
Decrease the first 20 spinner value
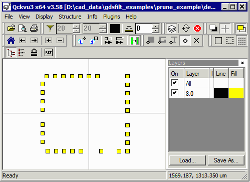[76, 31]
